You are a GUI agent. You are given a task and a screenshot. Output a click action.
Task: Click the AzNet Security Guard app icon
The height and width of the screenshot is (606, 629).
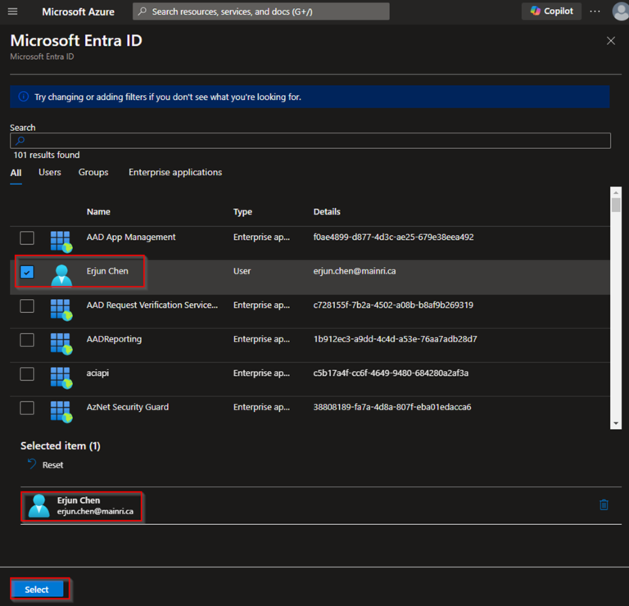coord(61,409)
